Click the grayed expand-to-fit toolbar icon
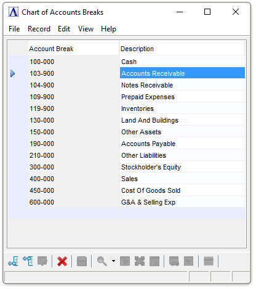 pos(140,261)
